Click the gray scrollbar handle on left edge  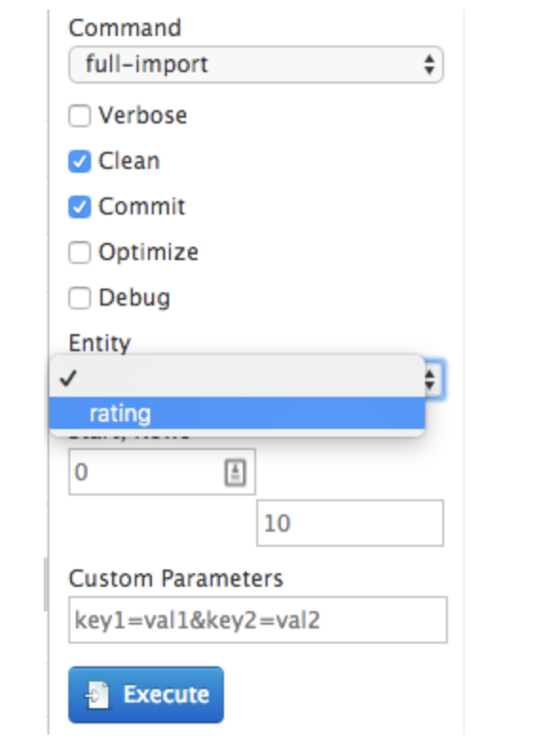(46, 585)
